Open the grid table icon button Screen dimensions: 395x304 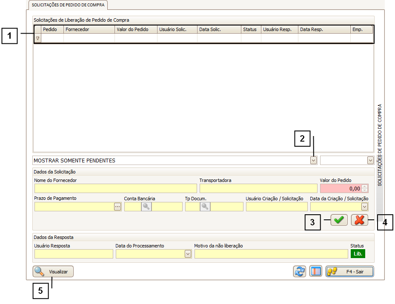pos(315,271)
